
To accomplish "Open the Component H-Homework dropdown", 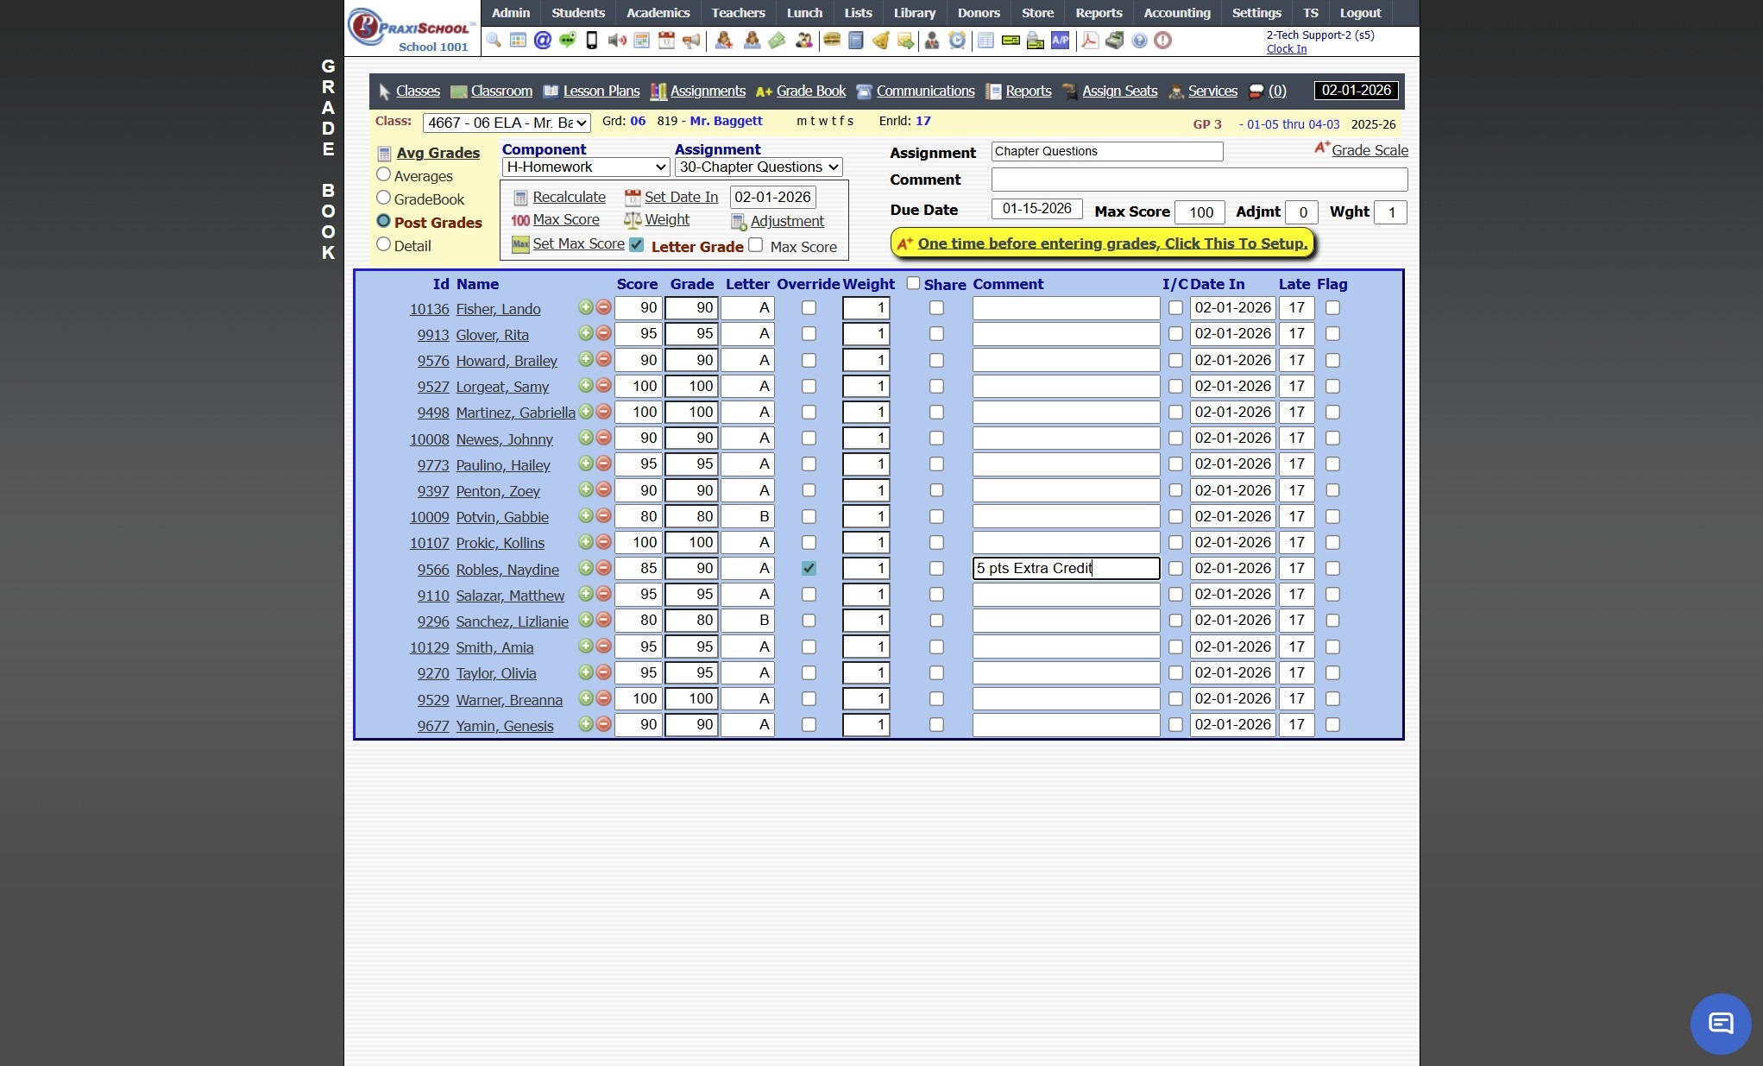I will pos(586,167).
